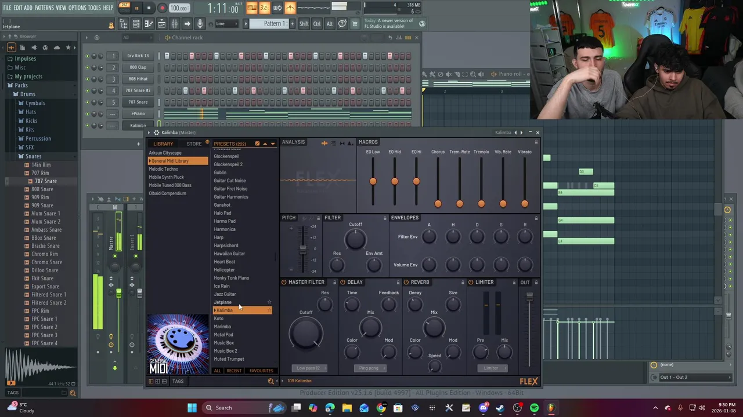743x417 pixels.
Task: Open the FILE menu
Action: pyautogui.click(x=7, y=8)
